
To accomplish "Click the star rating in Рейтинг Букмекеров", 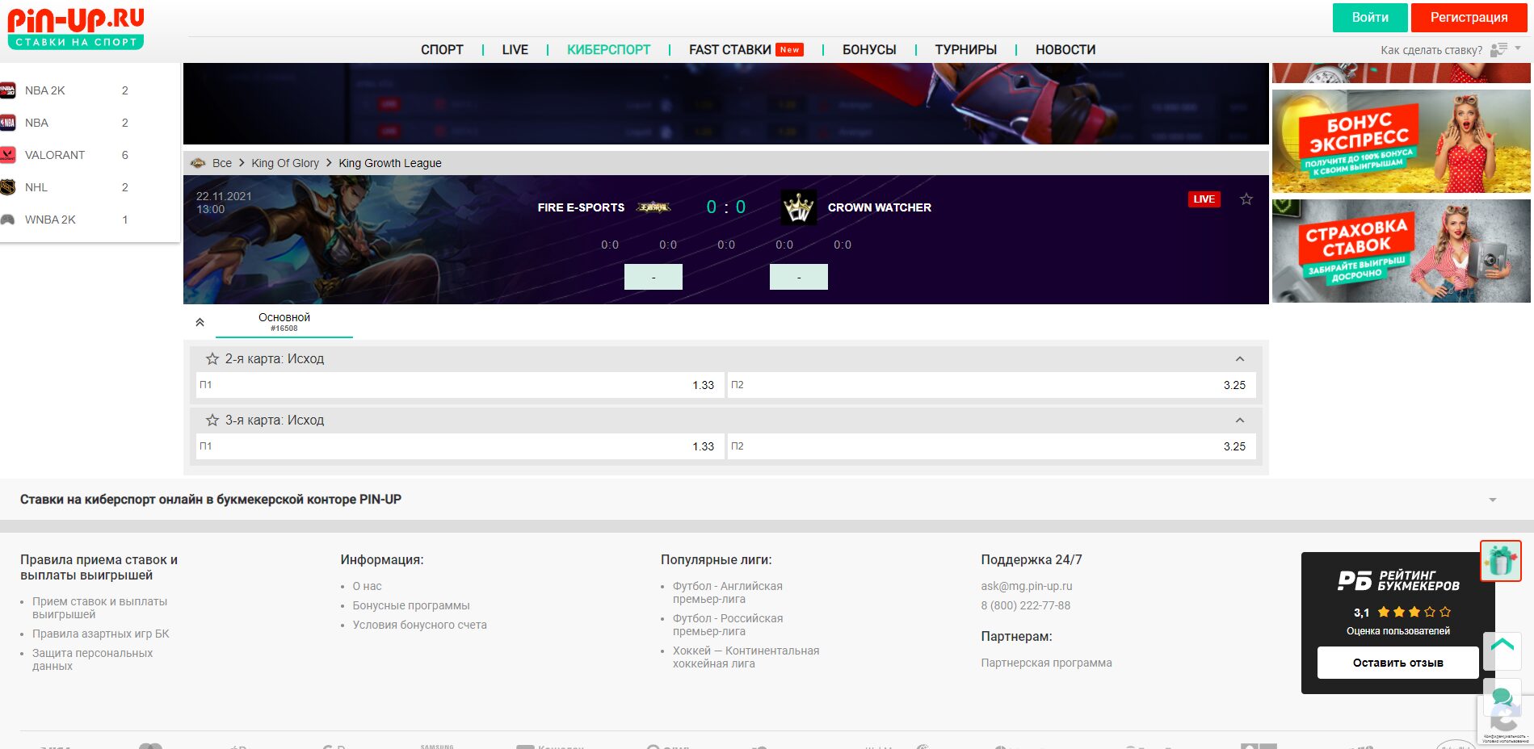I will coord(1414,613).
